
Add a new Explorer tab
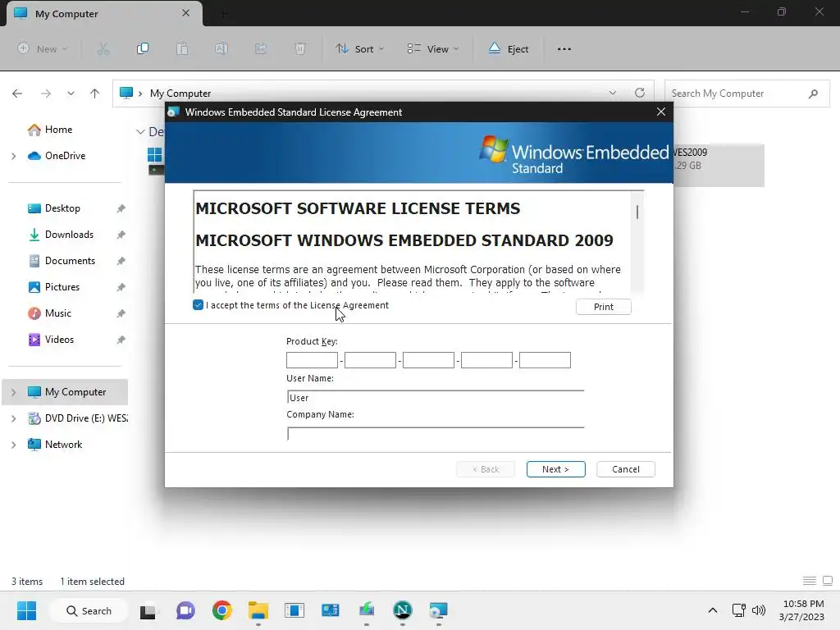(224, 14)
